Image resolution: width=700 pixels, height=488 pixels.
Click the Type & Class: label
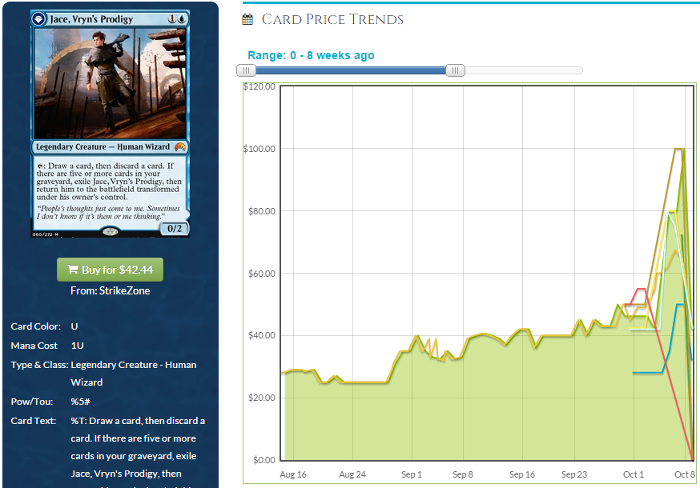39,365
